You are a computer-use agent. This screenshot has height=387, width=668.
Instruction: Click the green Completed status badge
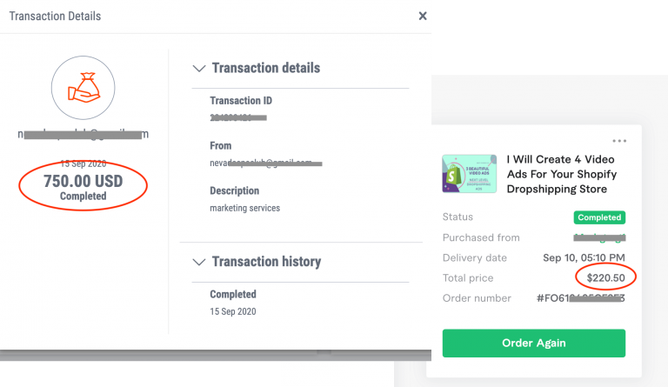[599, 217]
